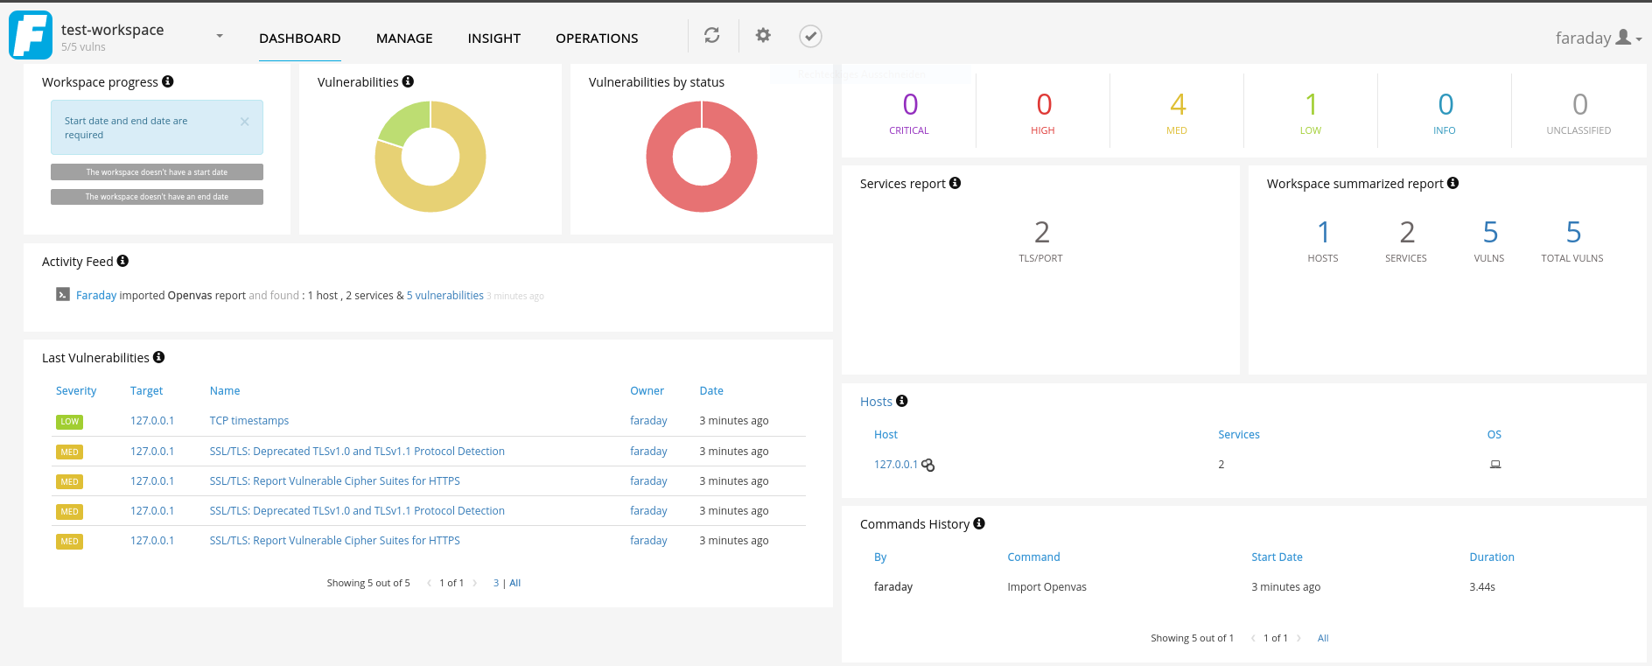Open the INSIGHT menu
Screen dimensions: 1652x666
click(494, 39)
